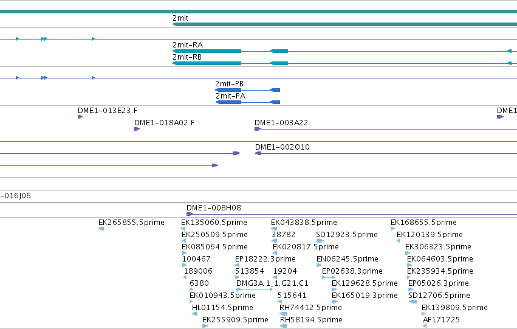The image size is (517, 329).
Task: Select EK020817.5prime EST label
Action: (306, 247)
